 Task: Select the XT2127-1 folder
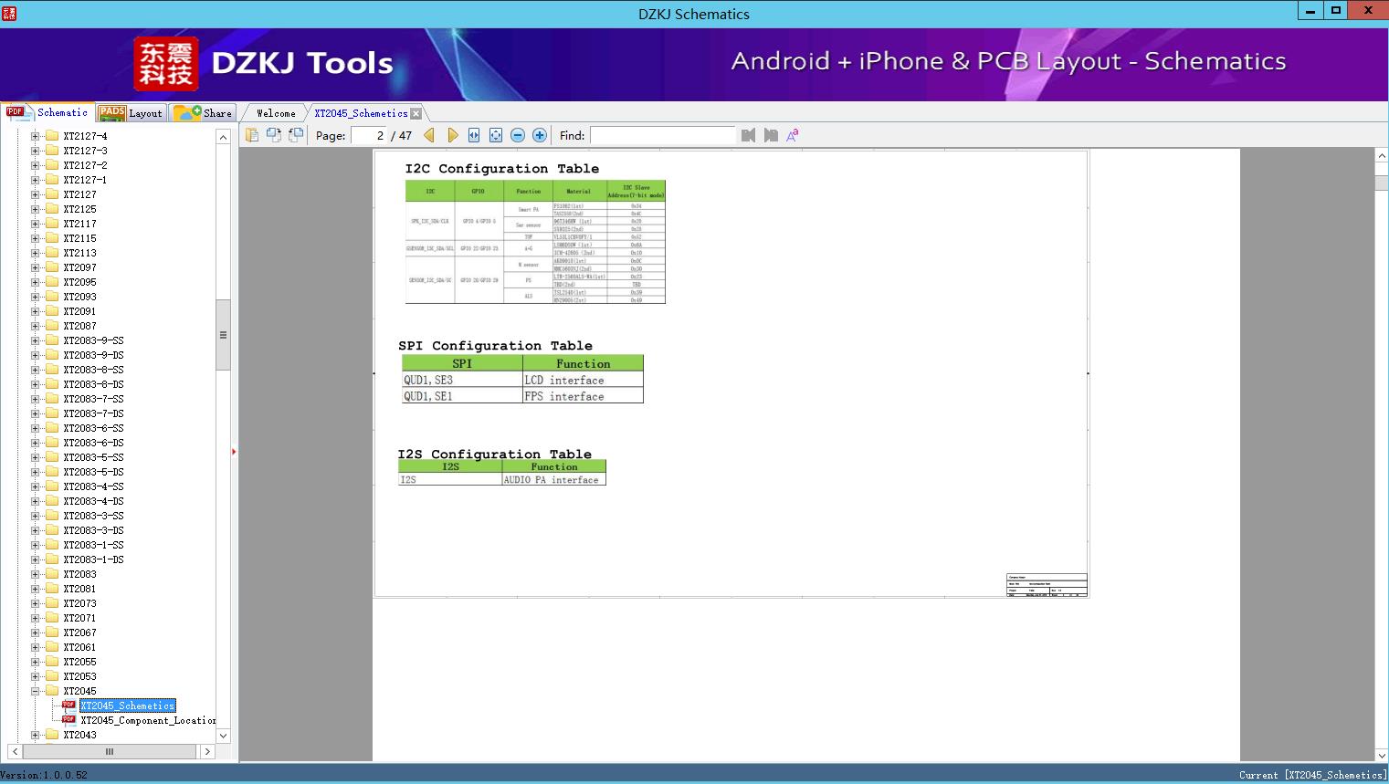point(85,180)
